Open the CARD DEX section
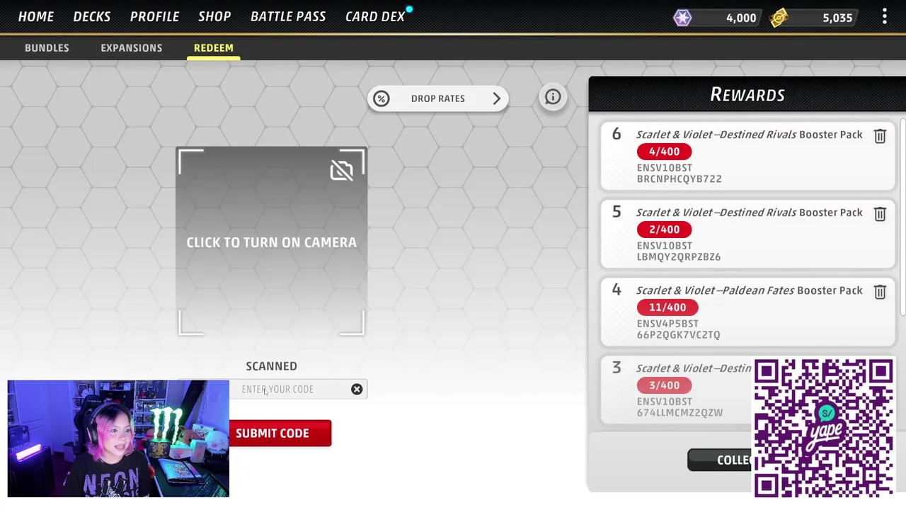The height and width of the screenshot is (510, 906). pyautogui.click(x=375, y=16)
